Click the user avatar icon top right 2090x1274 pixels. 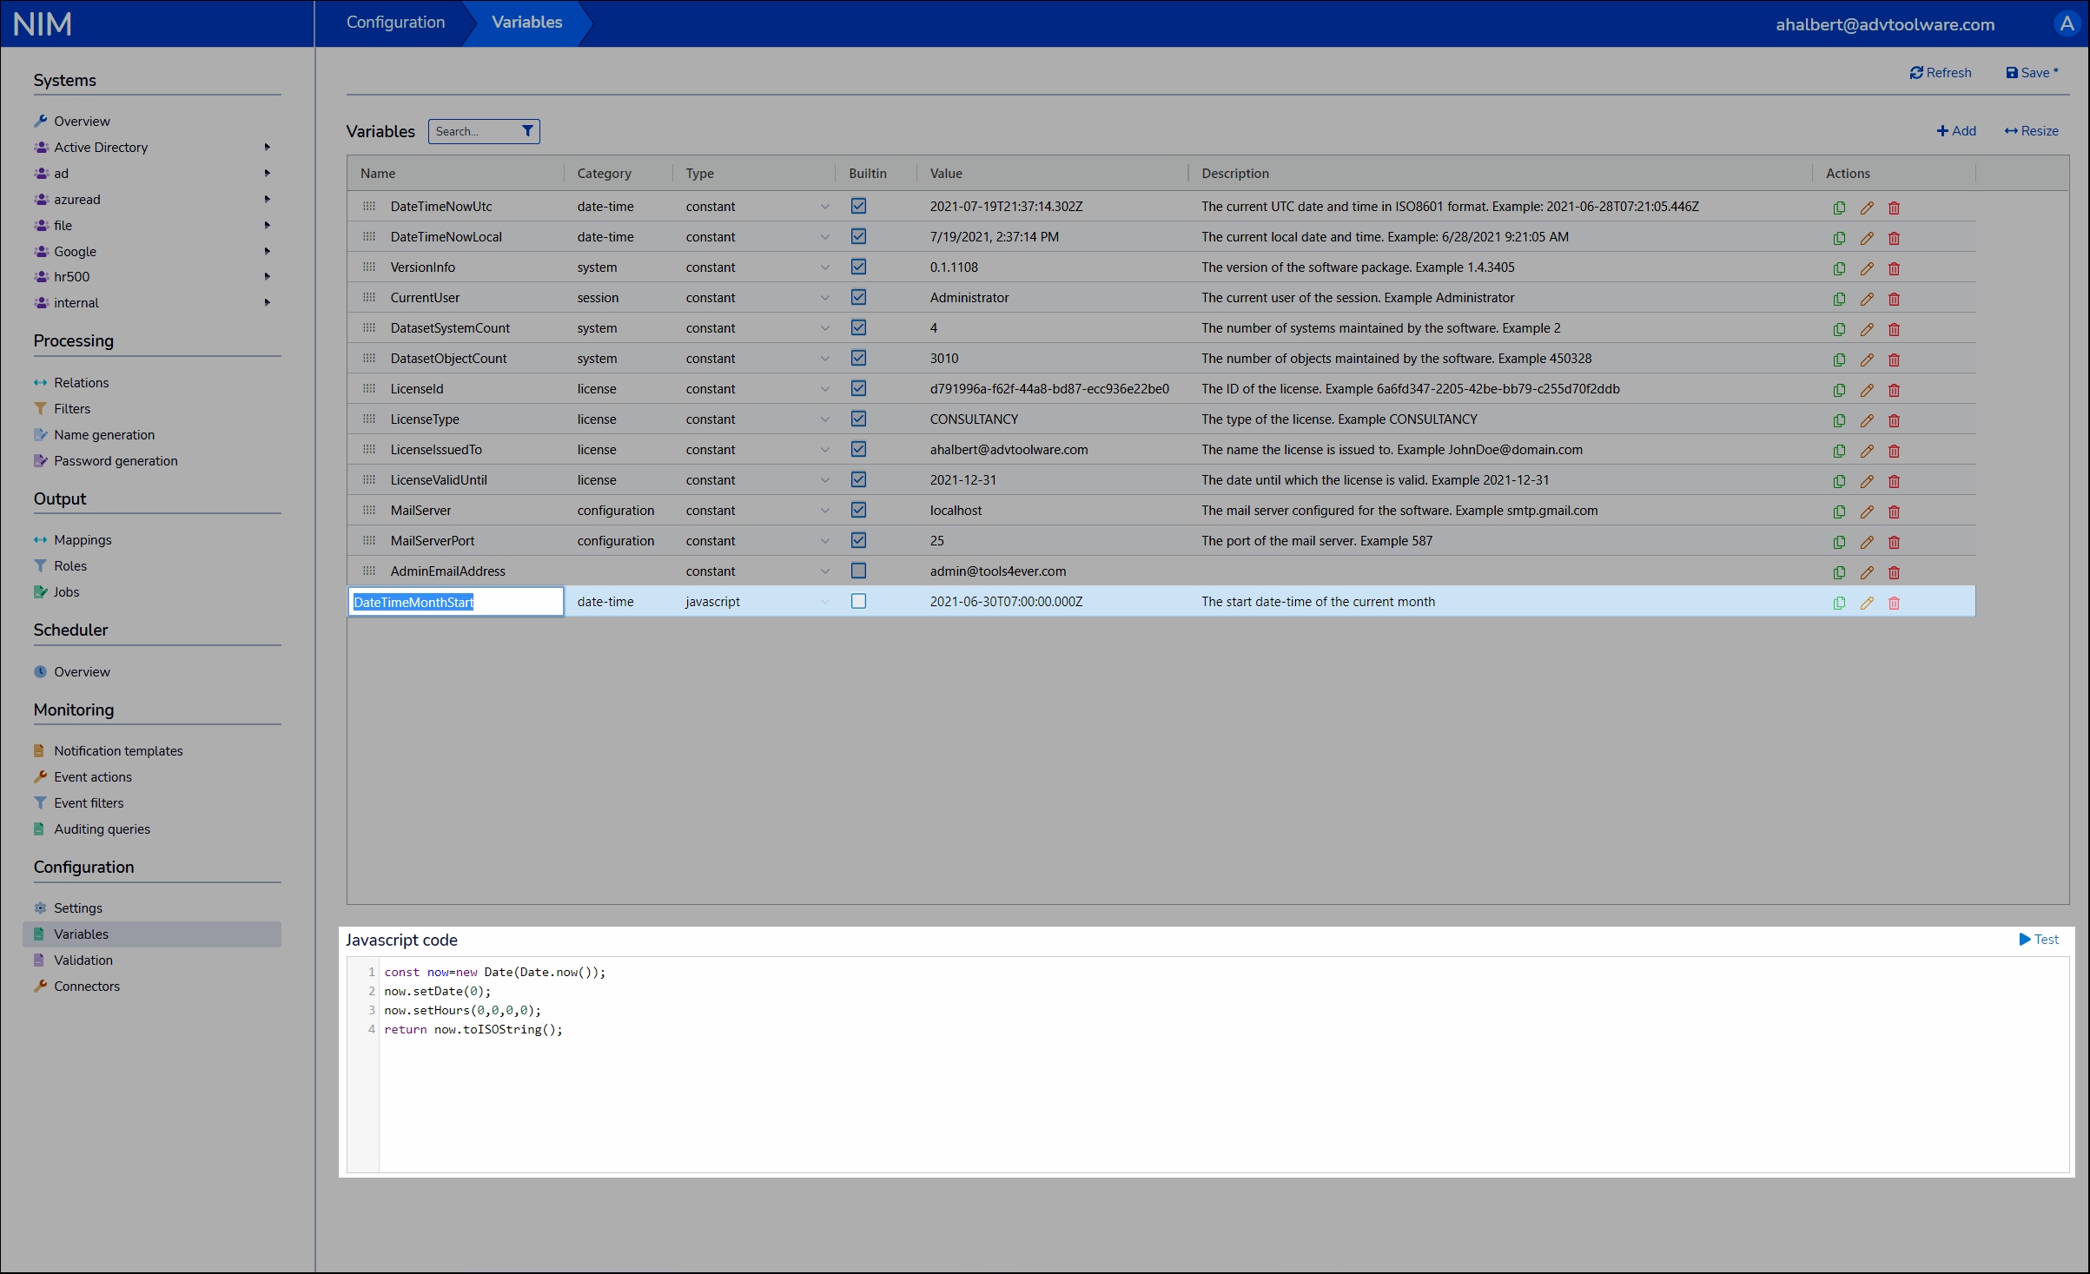pos(2067,23)
